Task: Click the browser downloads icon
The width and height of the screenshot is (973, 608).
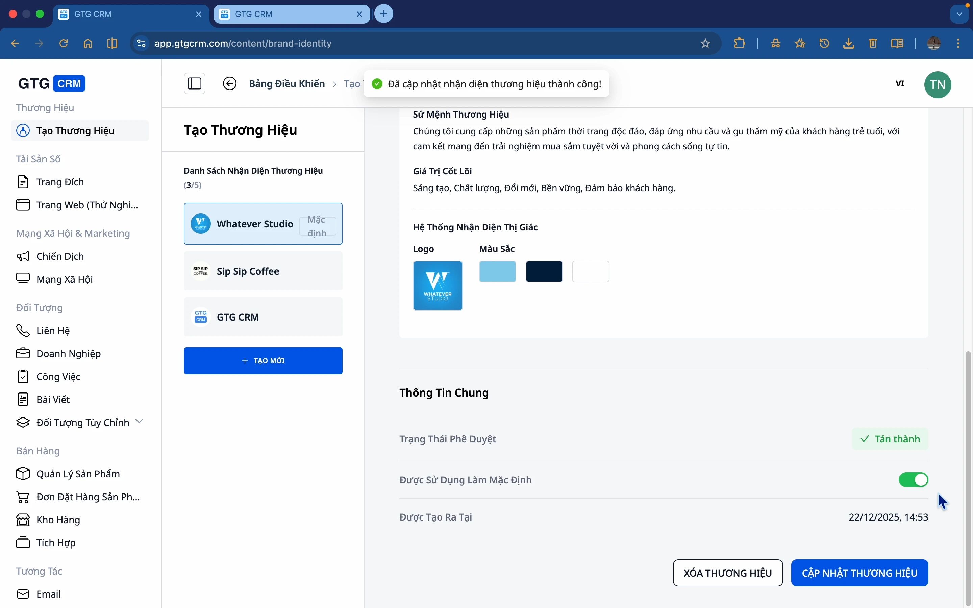Action: click(x=849, y=43)
